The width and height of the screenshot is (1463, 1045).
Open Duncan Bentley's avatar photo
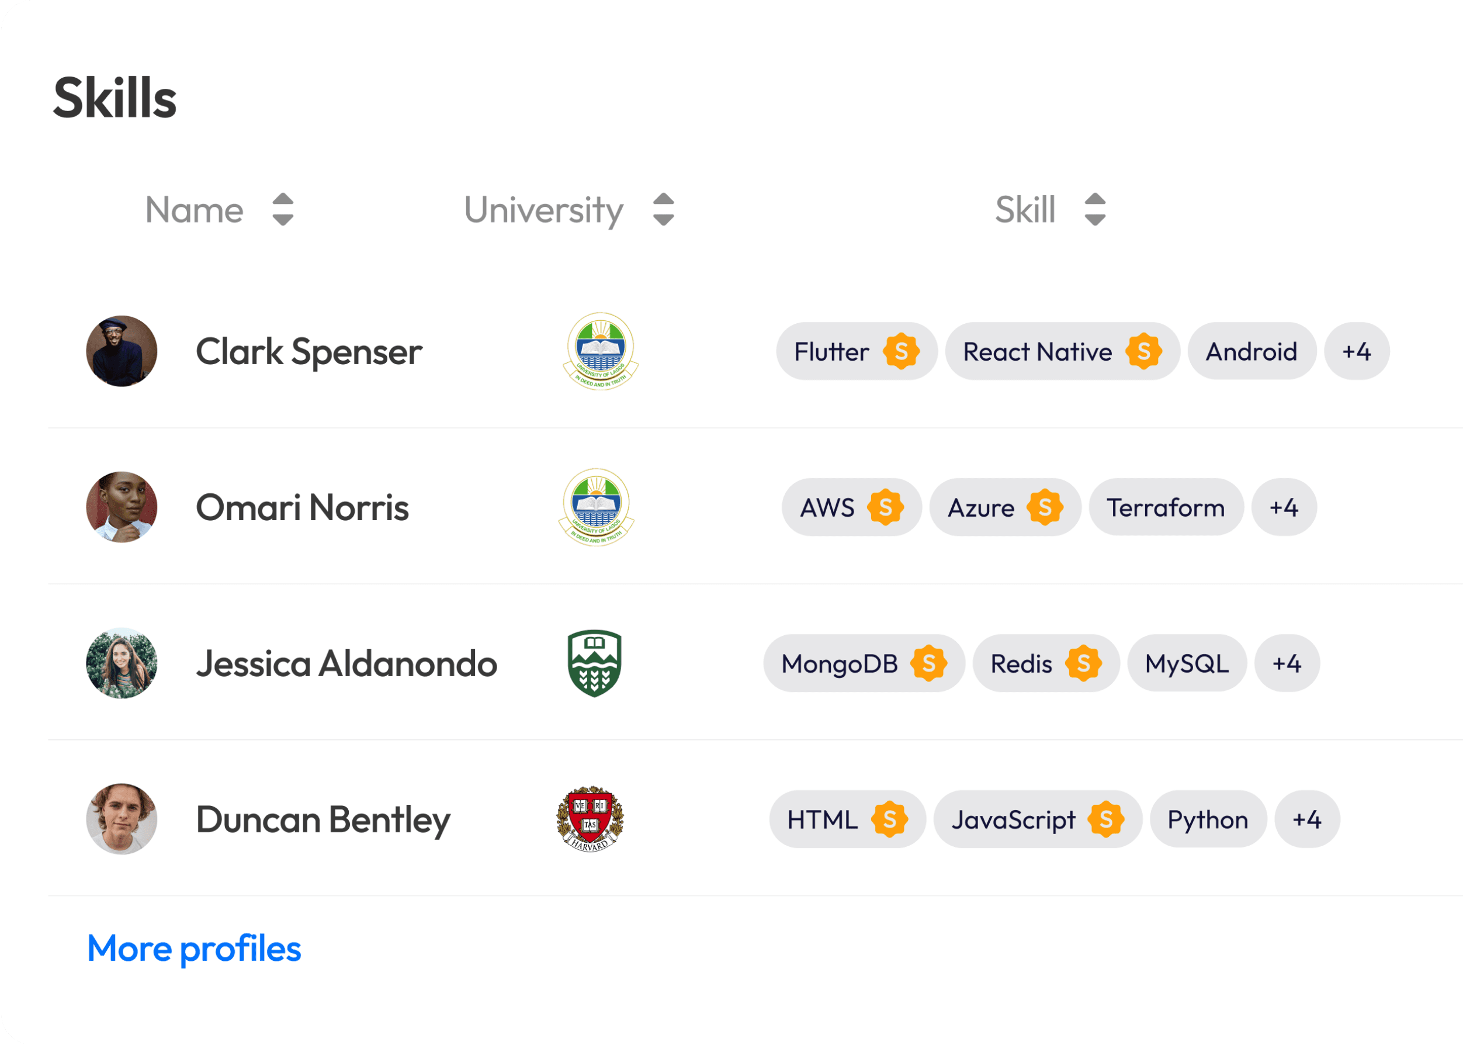[122, 820]
